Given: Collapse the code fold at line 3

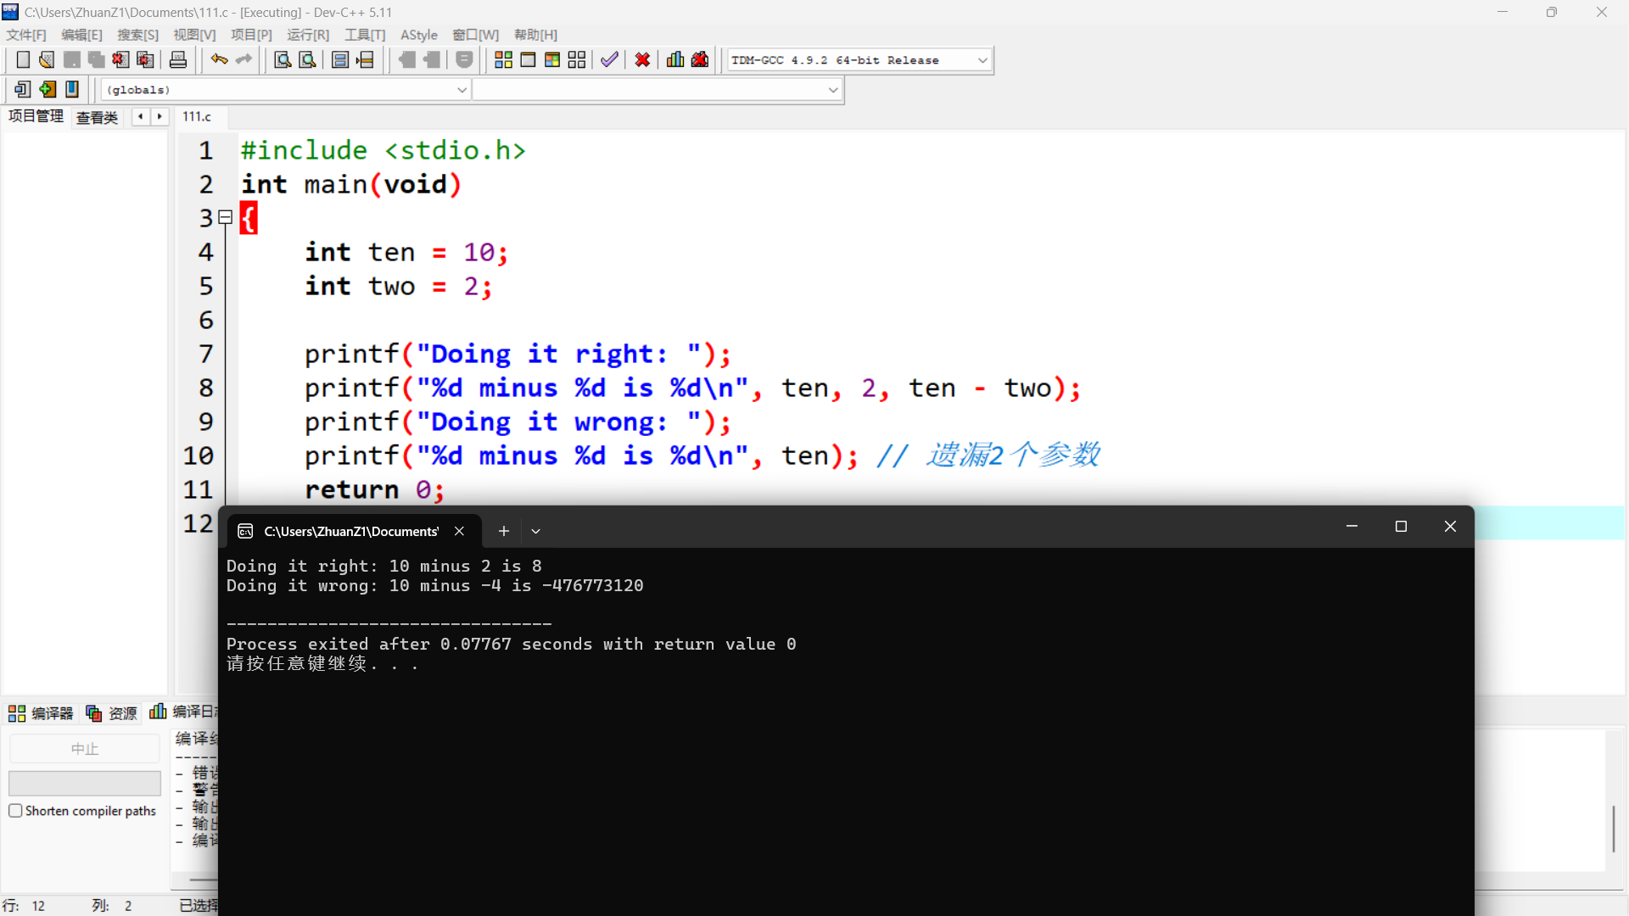Looking at the screenshot, I should click(226, 218).
